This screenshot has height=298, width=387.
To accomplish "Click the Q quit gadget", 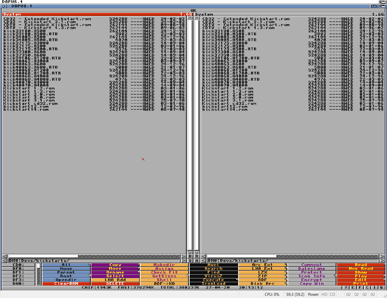I will [381, 288].
